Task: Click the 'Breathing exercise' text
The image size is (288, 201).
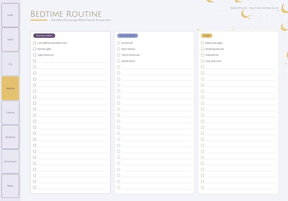Action: pos(214,49)
